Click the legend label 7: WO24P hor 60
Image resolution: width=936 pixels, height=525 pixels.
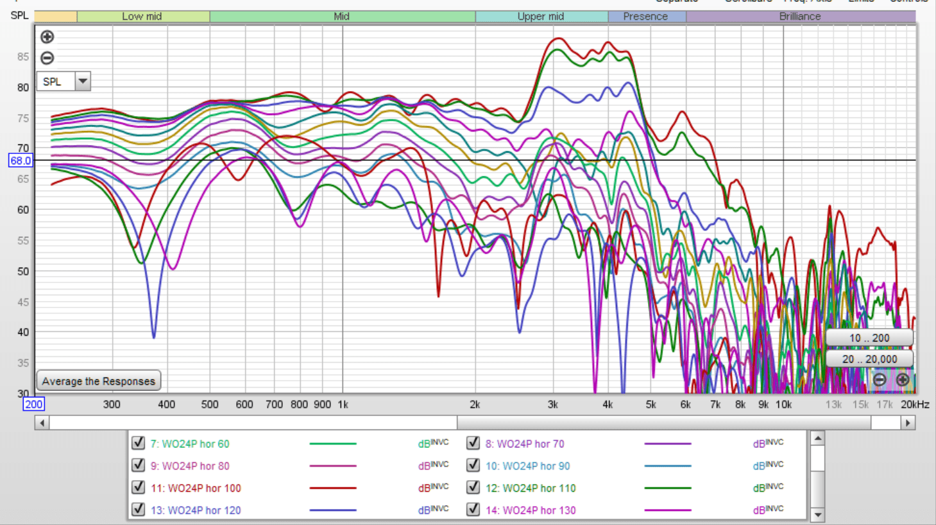click(x=190, y=444)
